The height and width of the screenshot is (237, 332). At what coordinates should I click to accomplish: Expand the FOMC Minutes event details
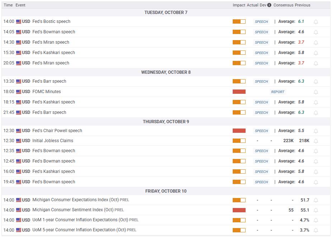[47, 92]
